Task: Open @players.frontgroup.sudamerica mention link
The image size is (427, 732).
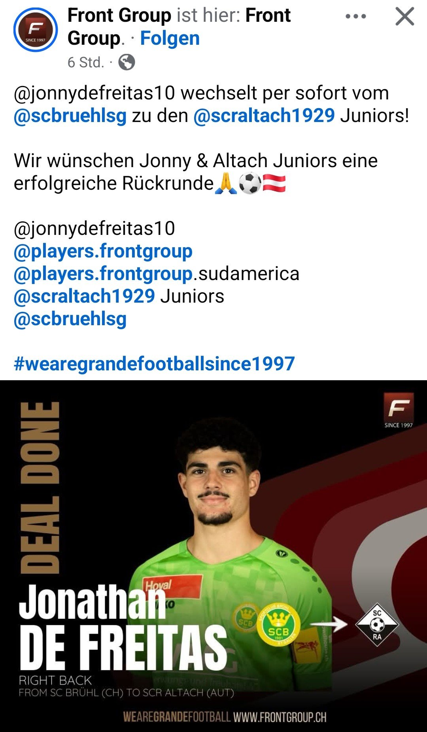Action: pyautogui.click(x=156, y=274)
